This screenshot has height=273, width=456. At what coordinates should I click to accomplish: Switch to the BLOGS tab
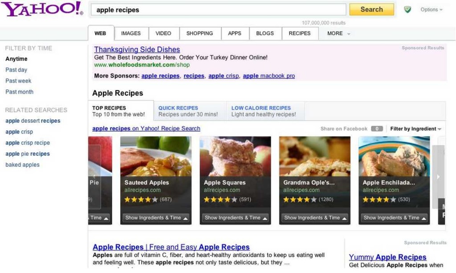coord(265,33)
